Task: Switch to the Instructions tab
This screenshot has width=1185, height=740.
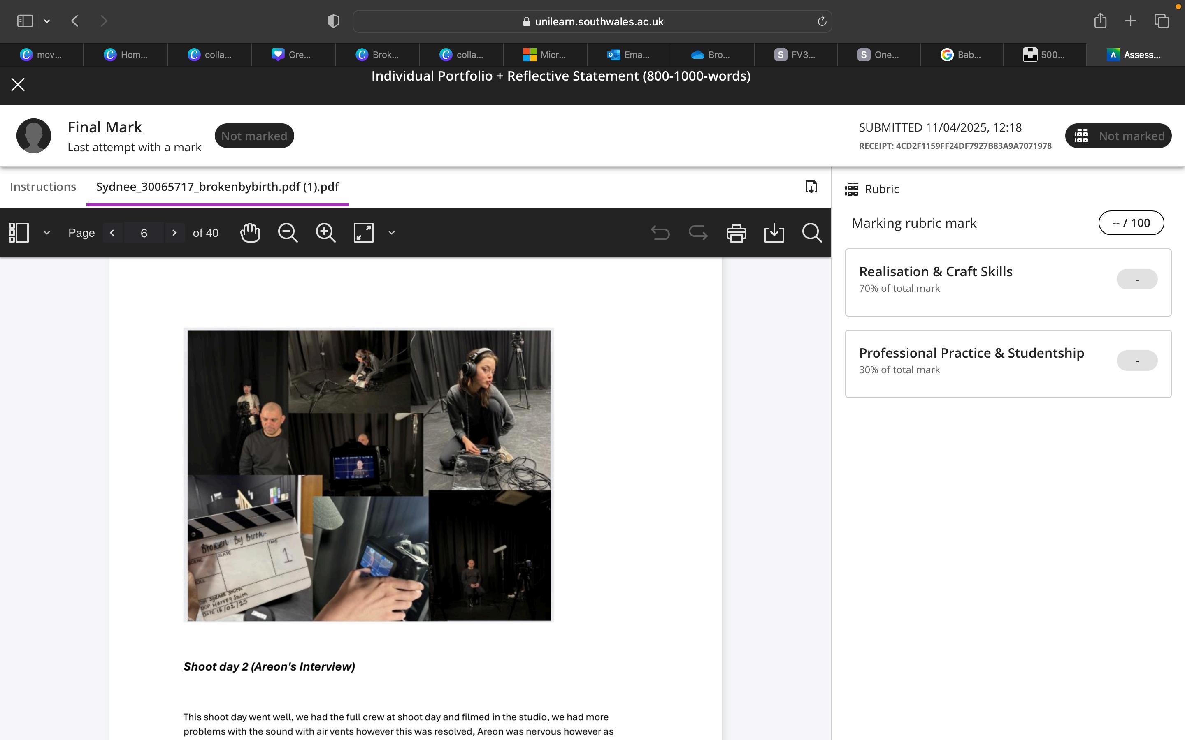Action: click(x=43, y=187)
